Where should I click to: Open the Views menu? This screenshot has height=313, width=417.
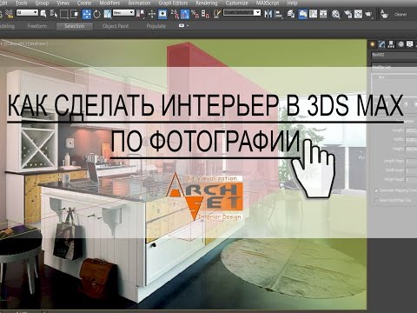[63, 3]
